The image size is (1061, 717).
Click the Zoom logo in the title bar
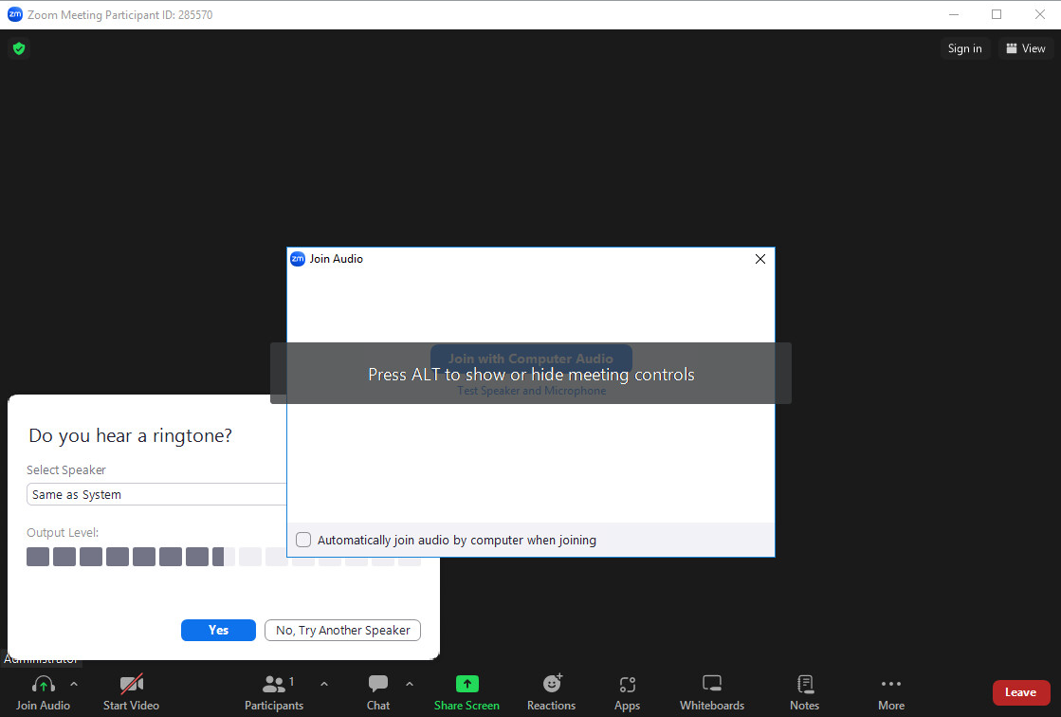[15, 14]
